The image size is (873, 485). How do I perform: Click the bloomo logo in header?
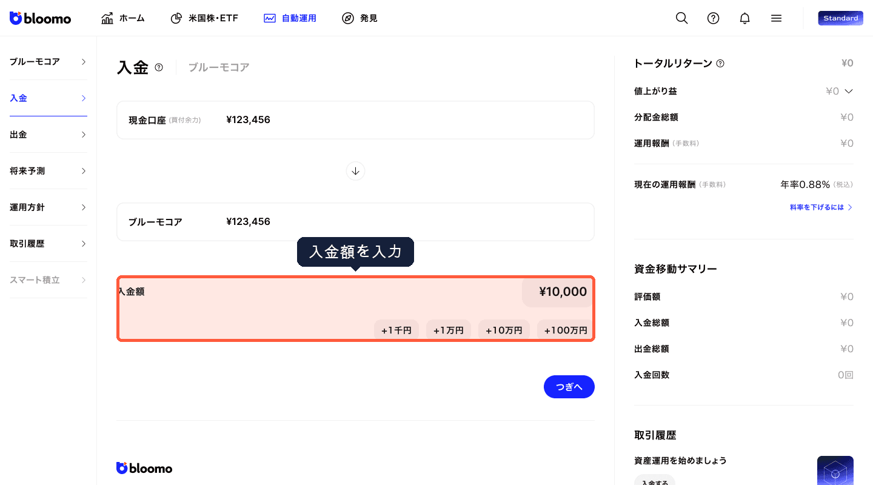(x=41, y=18)
